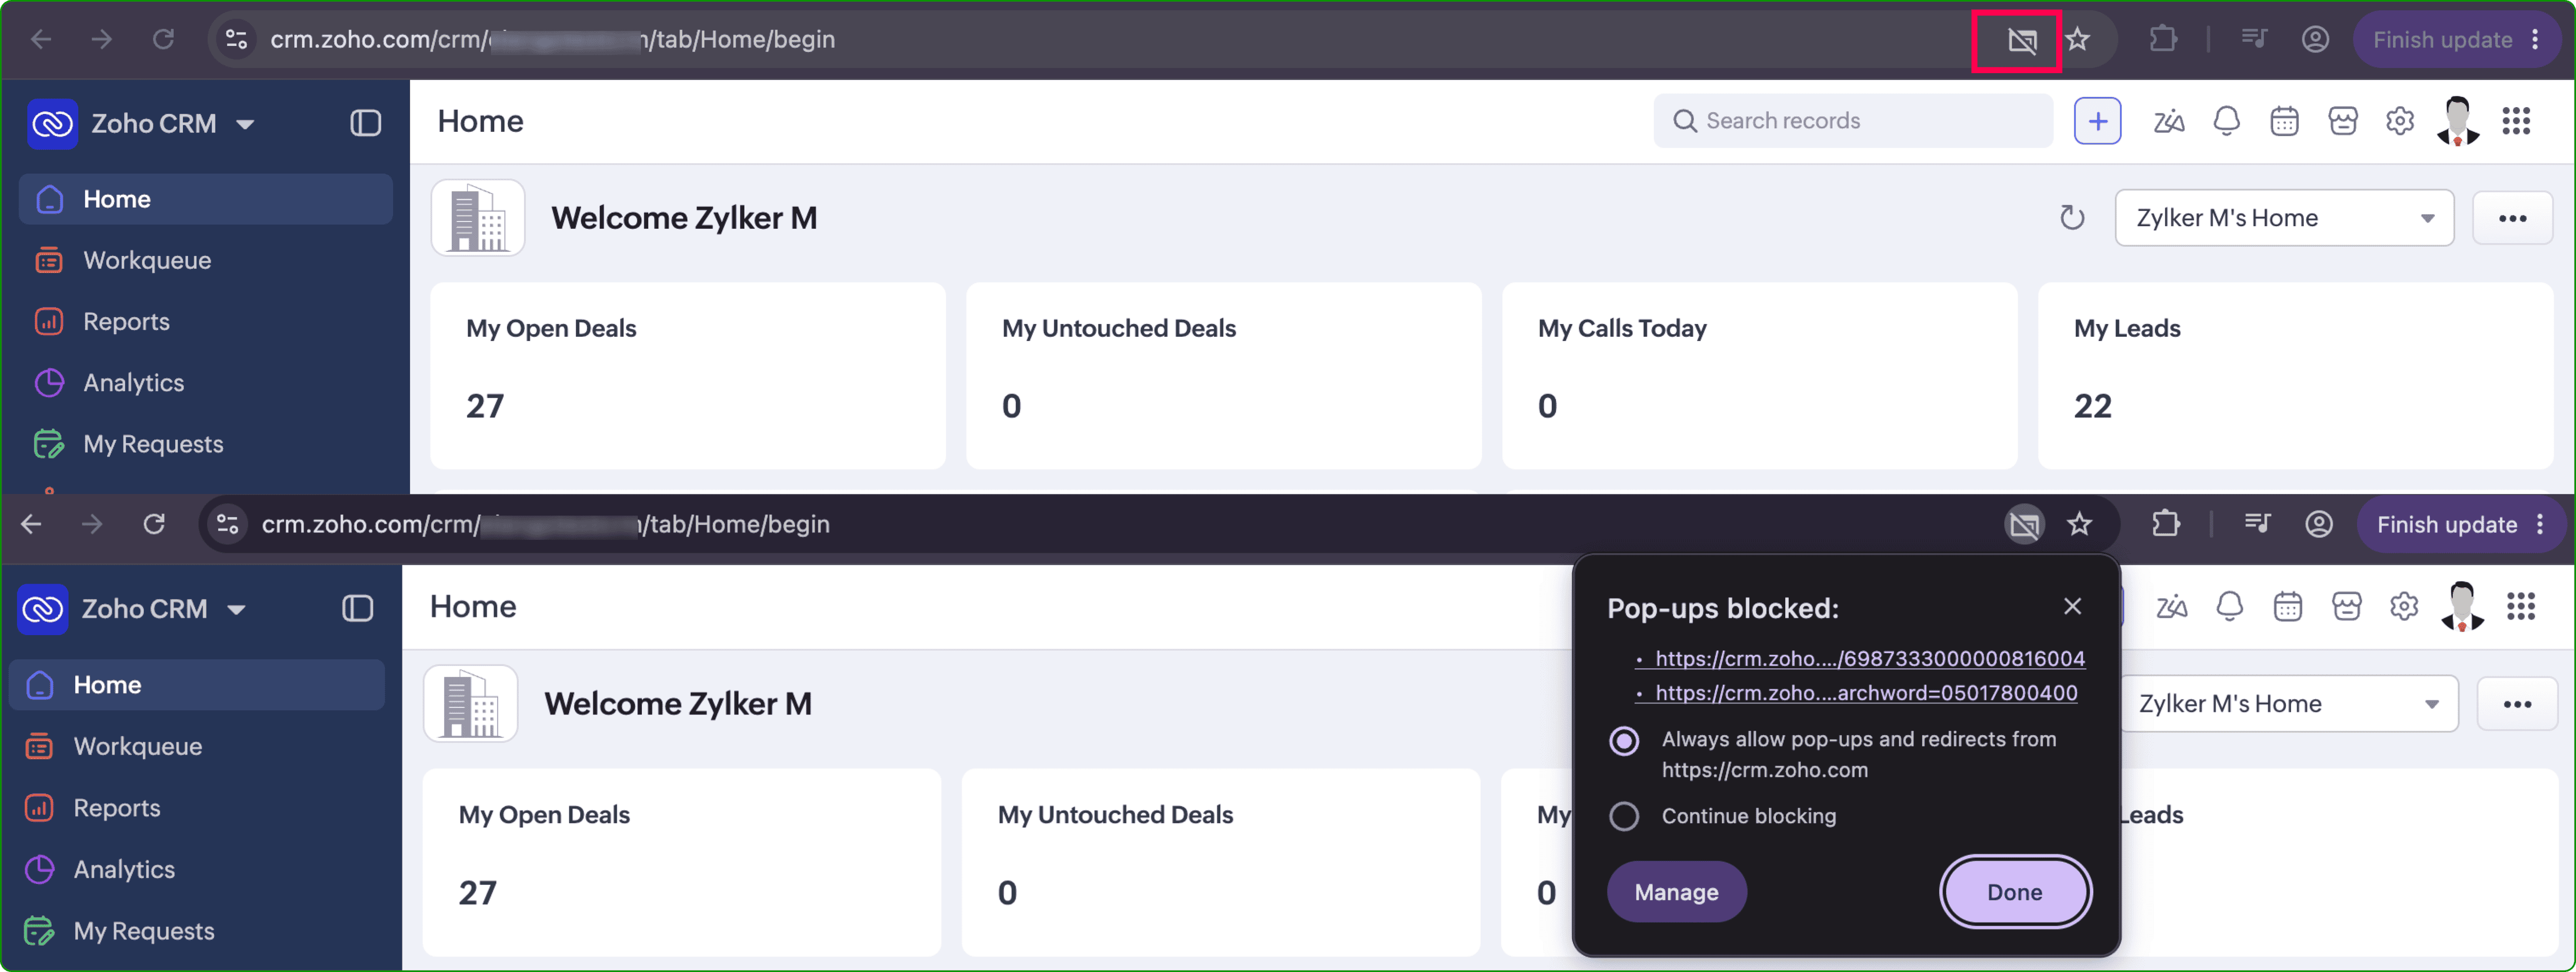
Task: Open Chrome's three-dot menu in top window
Action: point(2535,40)
